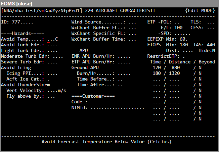Select the RestrictETP field
Viewport: 219px width, 152px height.
184,56
